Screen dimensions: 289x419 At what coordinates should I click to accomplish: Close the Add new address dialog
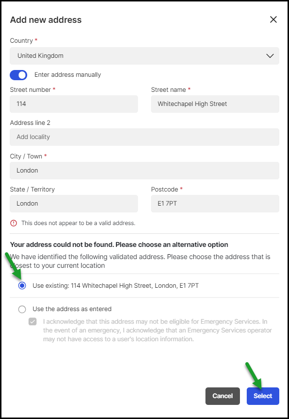[273, 19]
